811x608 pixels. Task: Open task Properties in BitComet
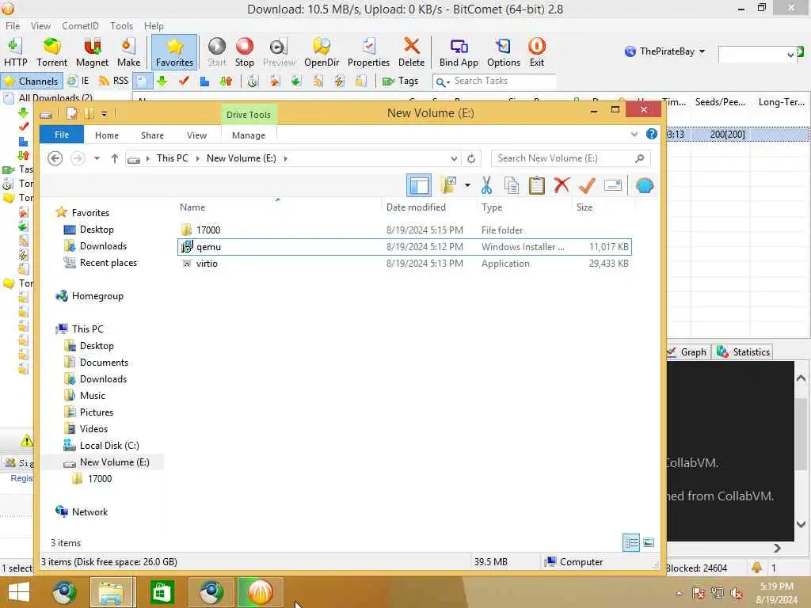(x=368, y=52)
